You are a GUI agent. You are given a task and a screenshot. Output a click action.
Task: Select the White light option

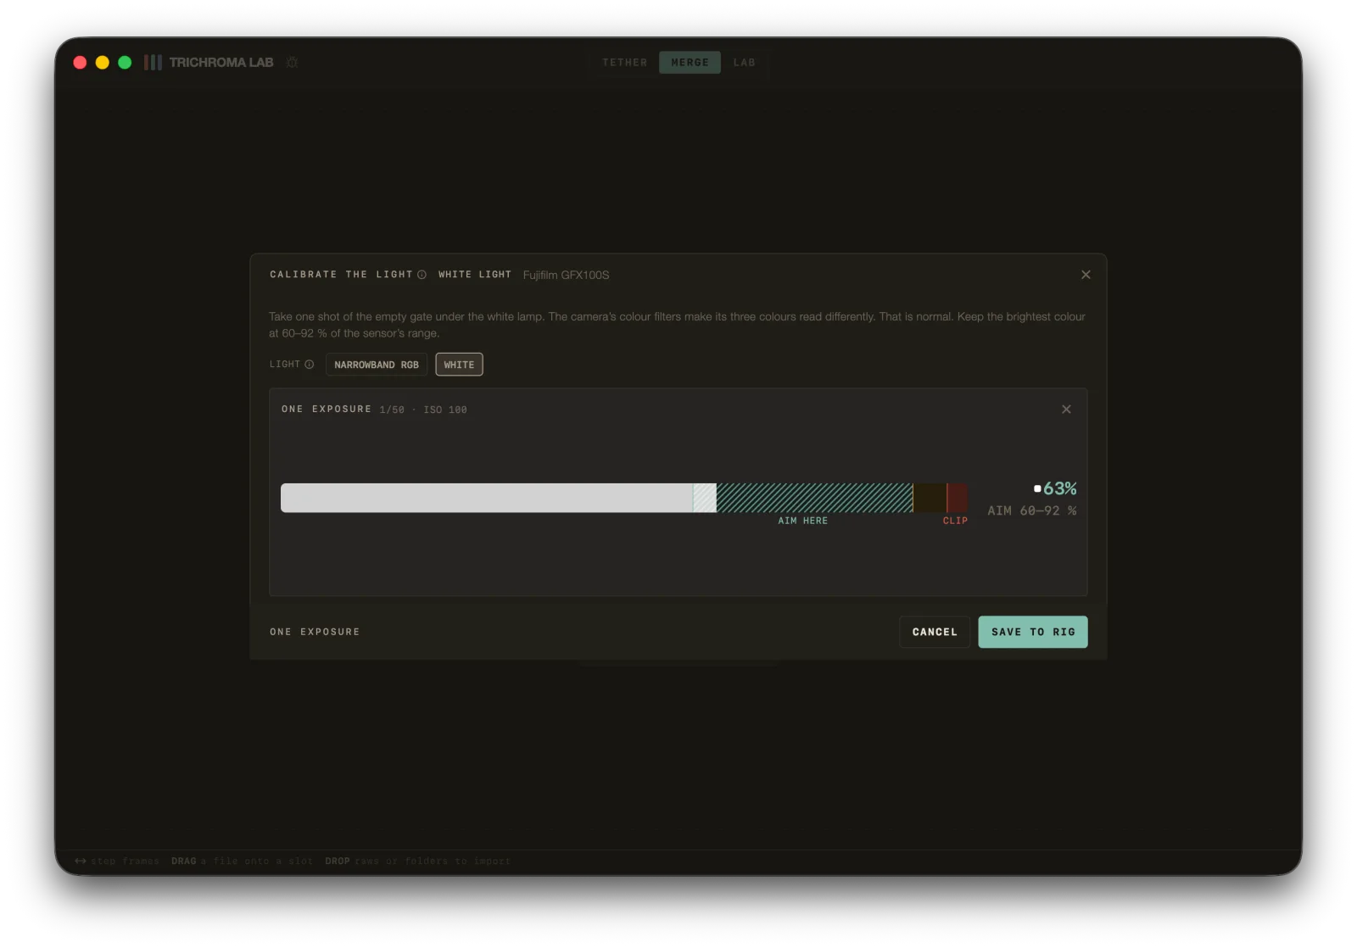[x=459, y=365]
